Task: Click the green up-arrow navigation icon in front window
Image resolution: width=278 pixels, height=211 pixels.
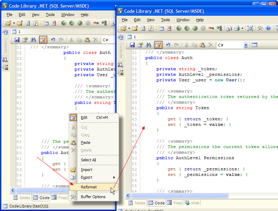Action: 179,28
